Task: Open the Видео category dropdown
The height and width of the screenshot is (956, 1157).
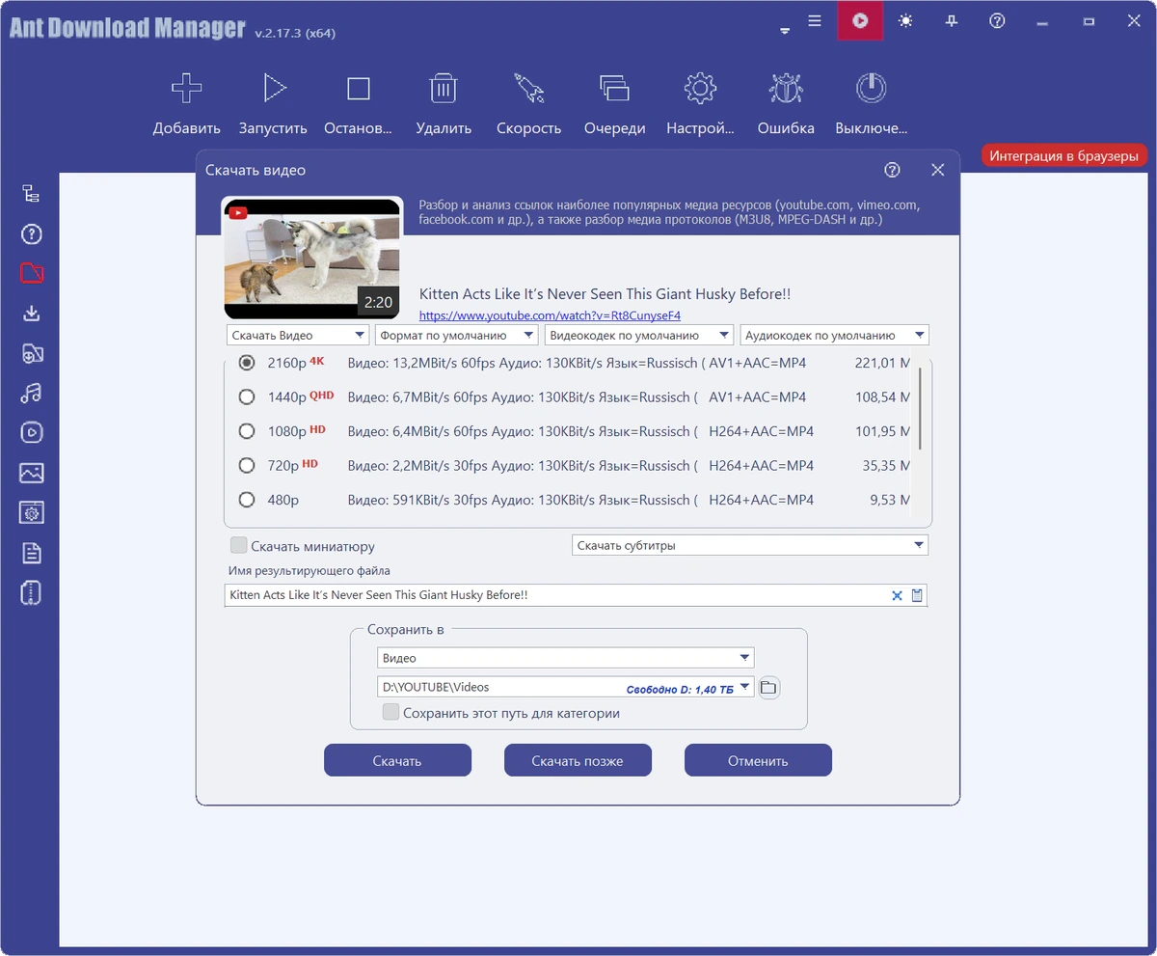Action: 565,658
